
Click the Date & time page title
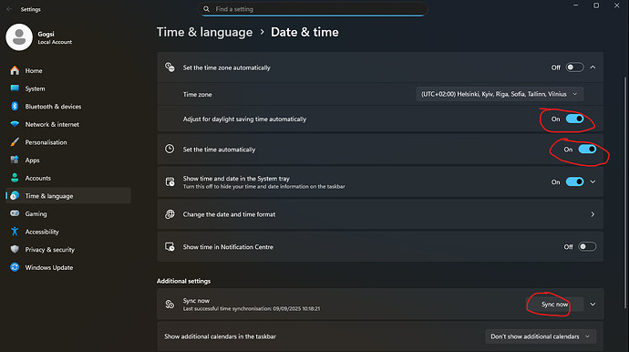pyautogui.click(x=304, y=32)
